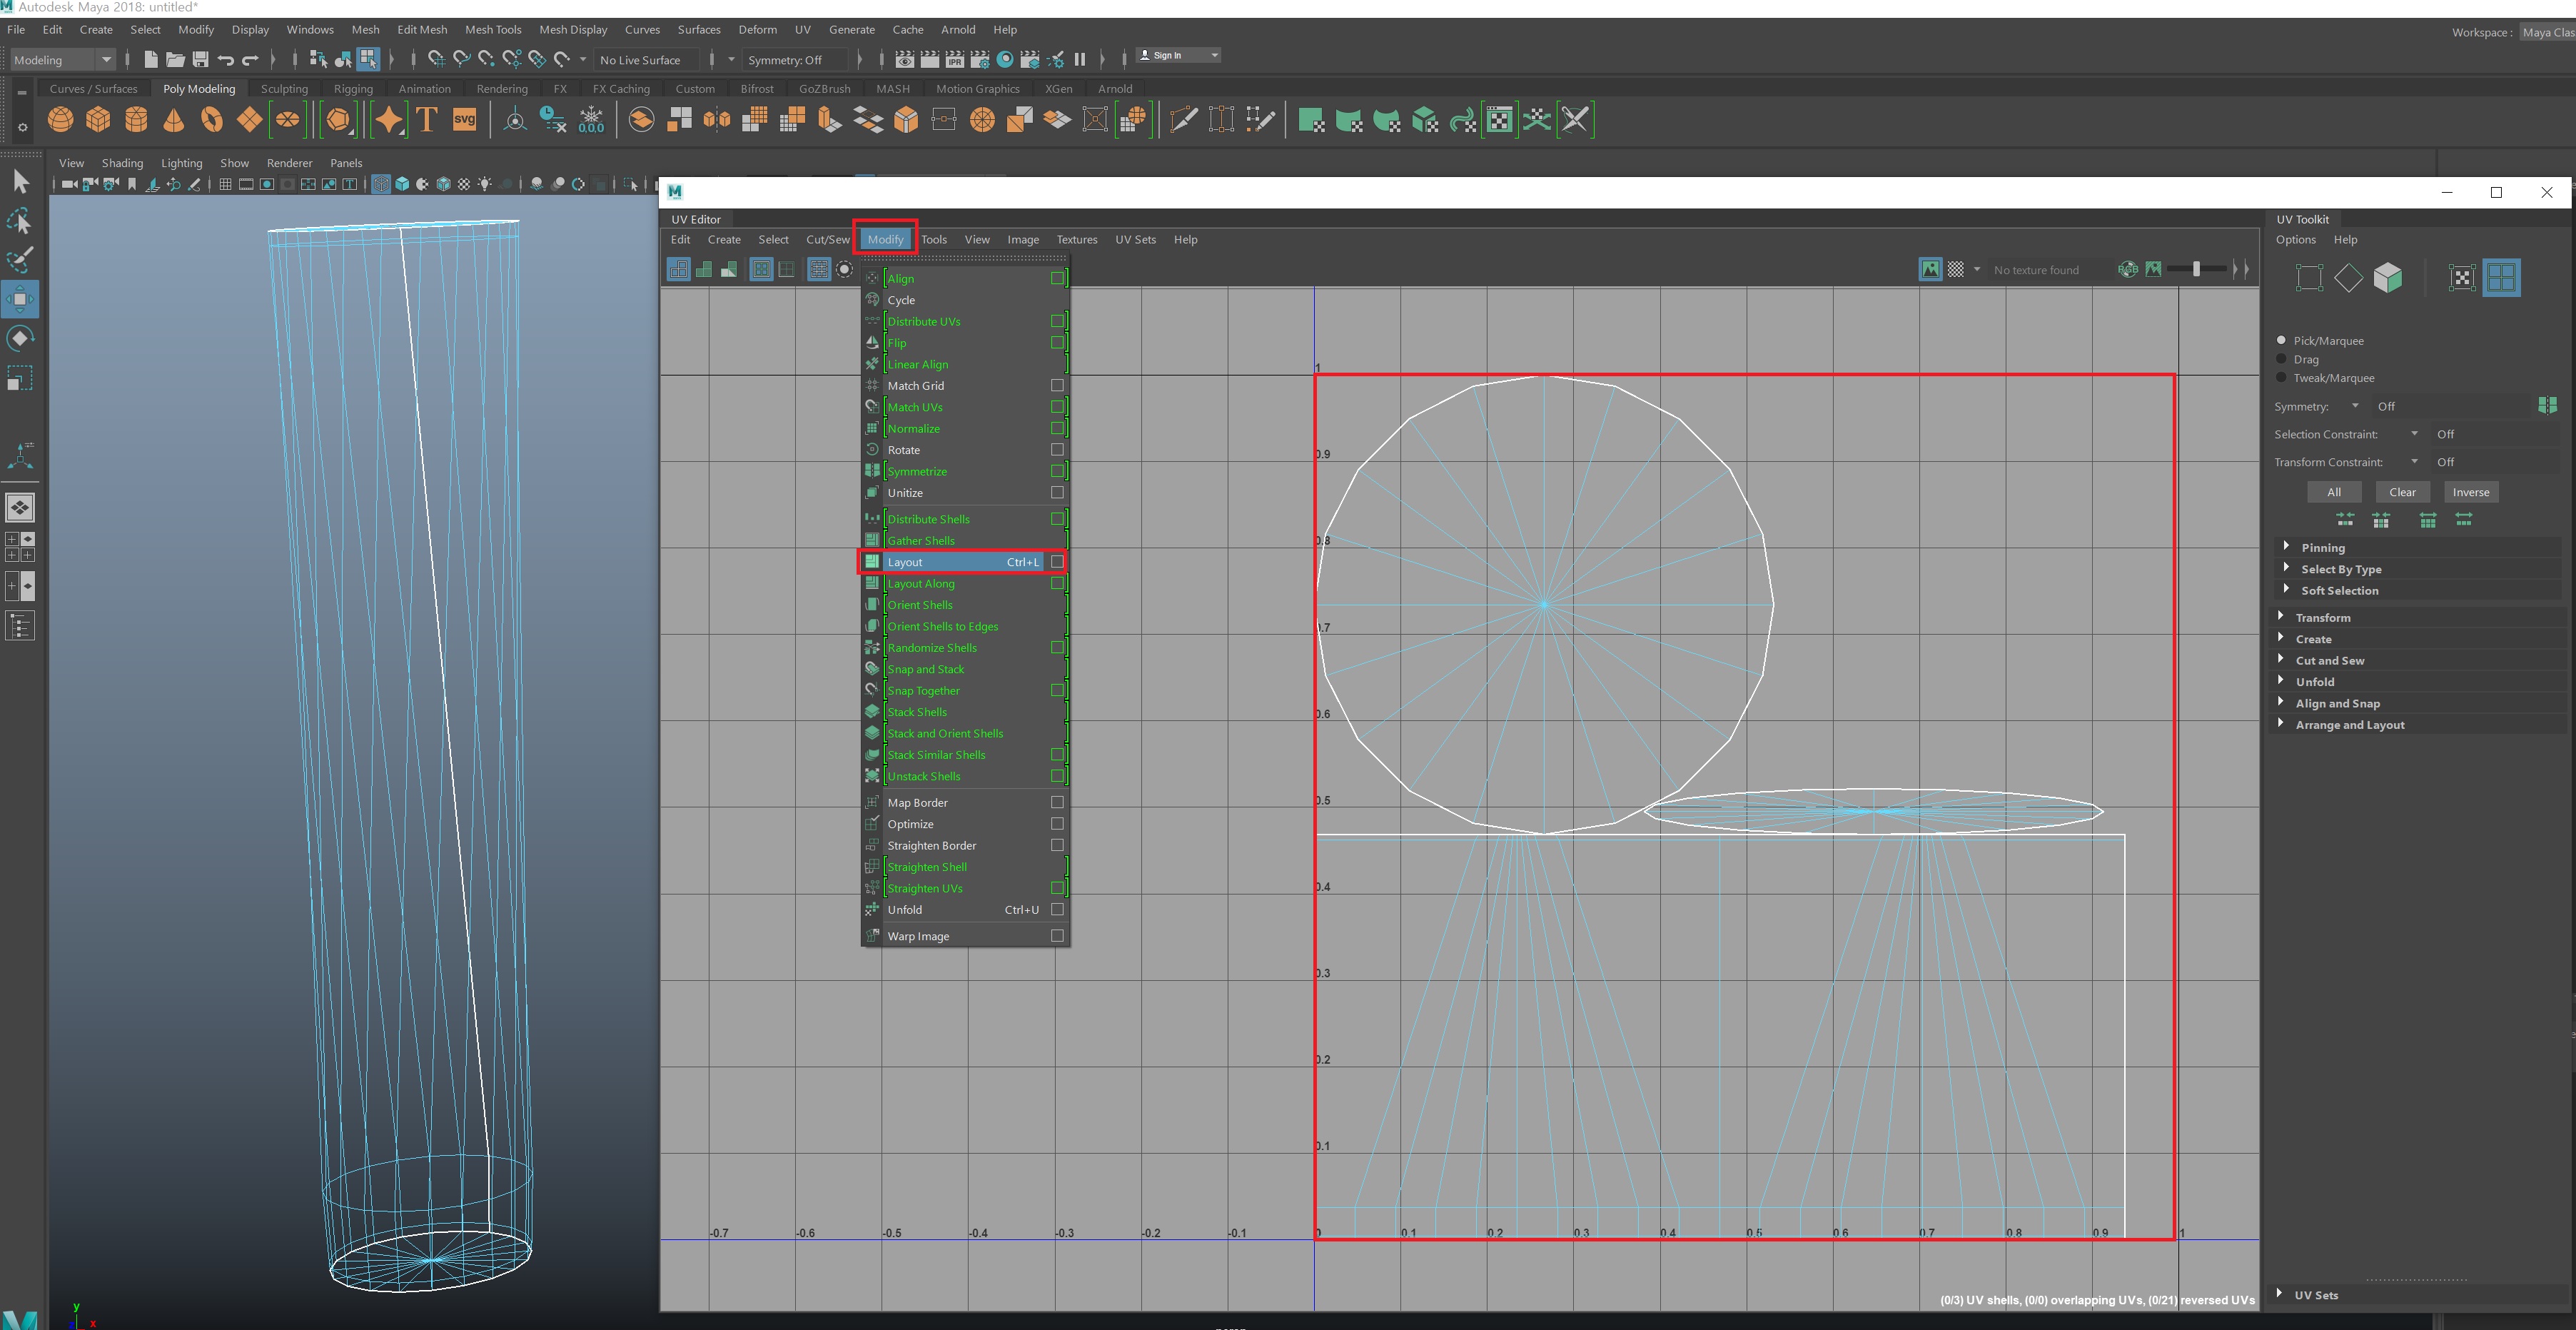This screenshot has width=2576, height=1330.
Task: Choose Layout from the Modify menu
Action: (905, 562)
